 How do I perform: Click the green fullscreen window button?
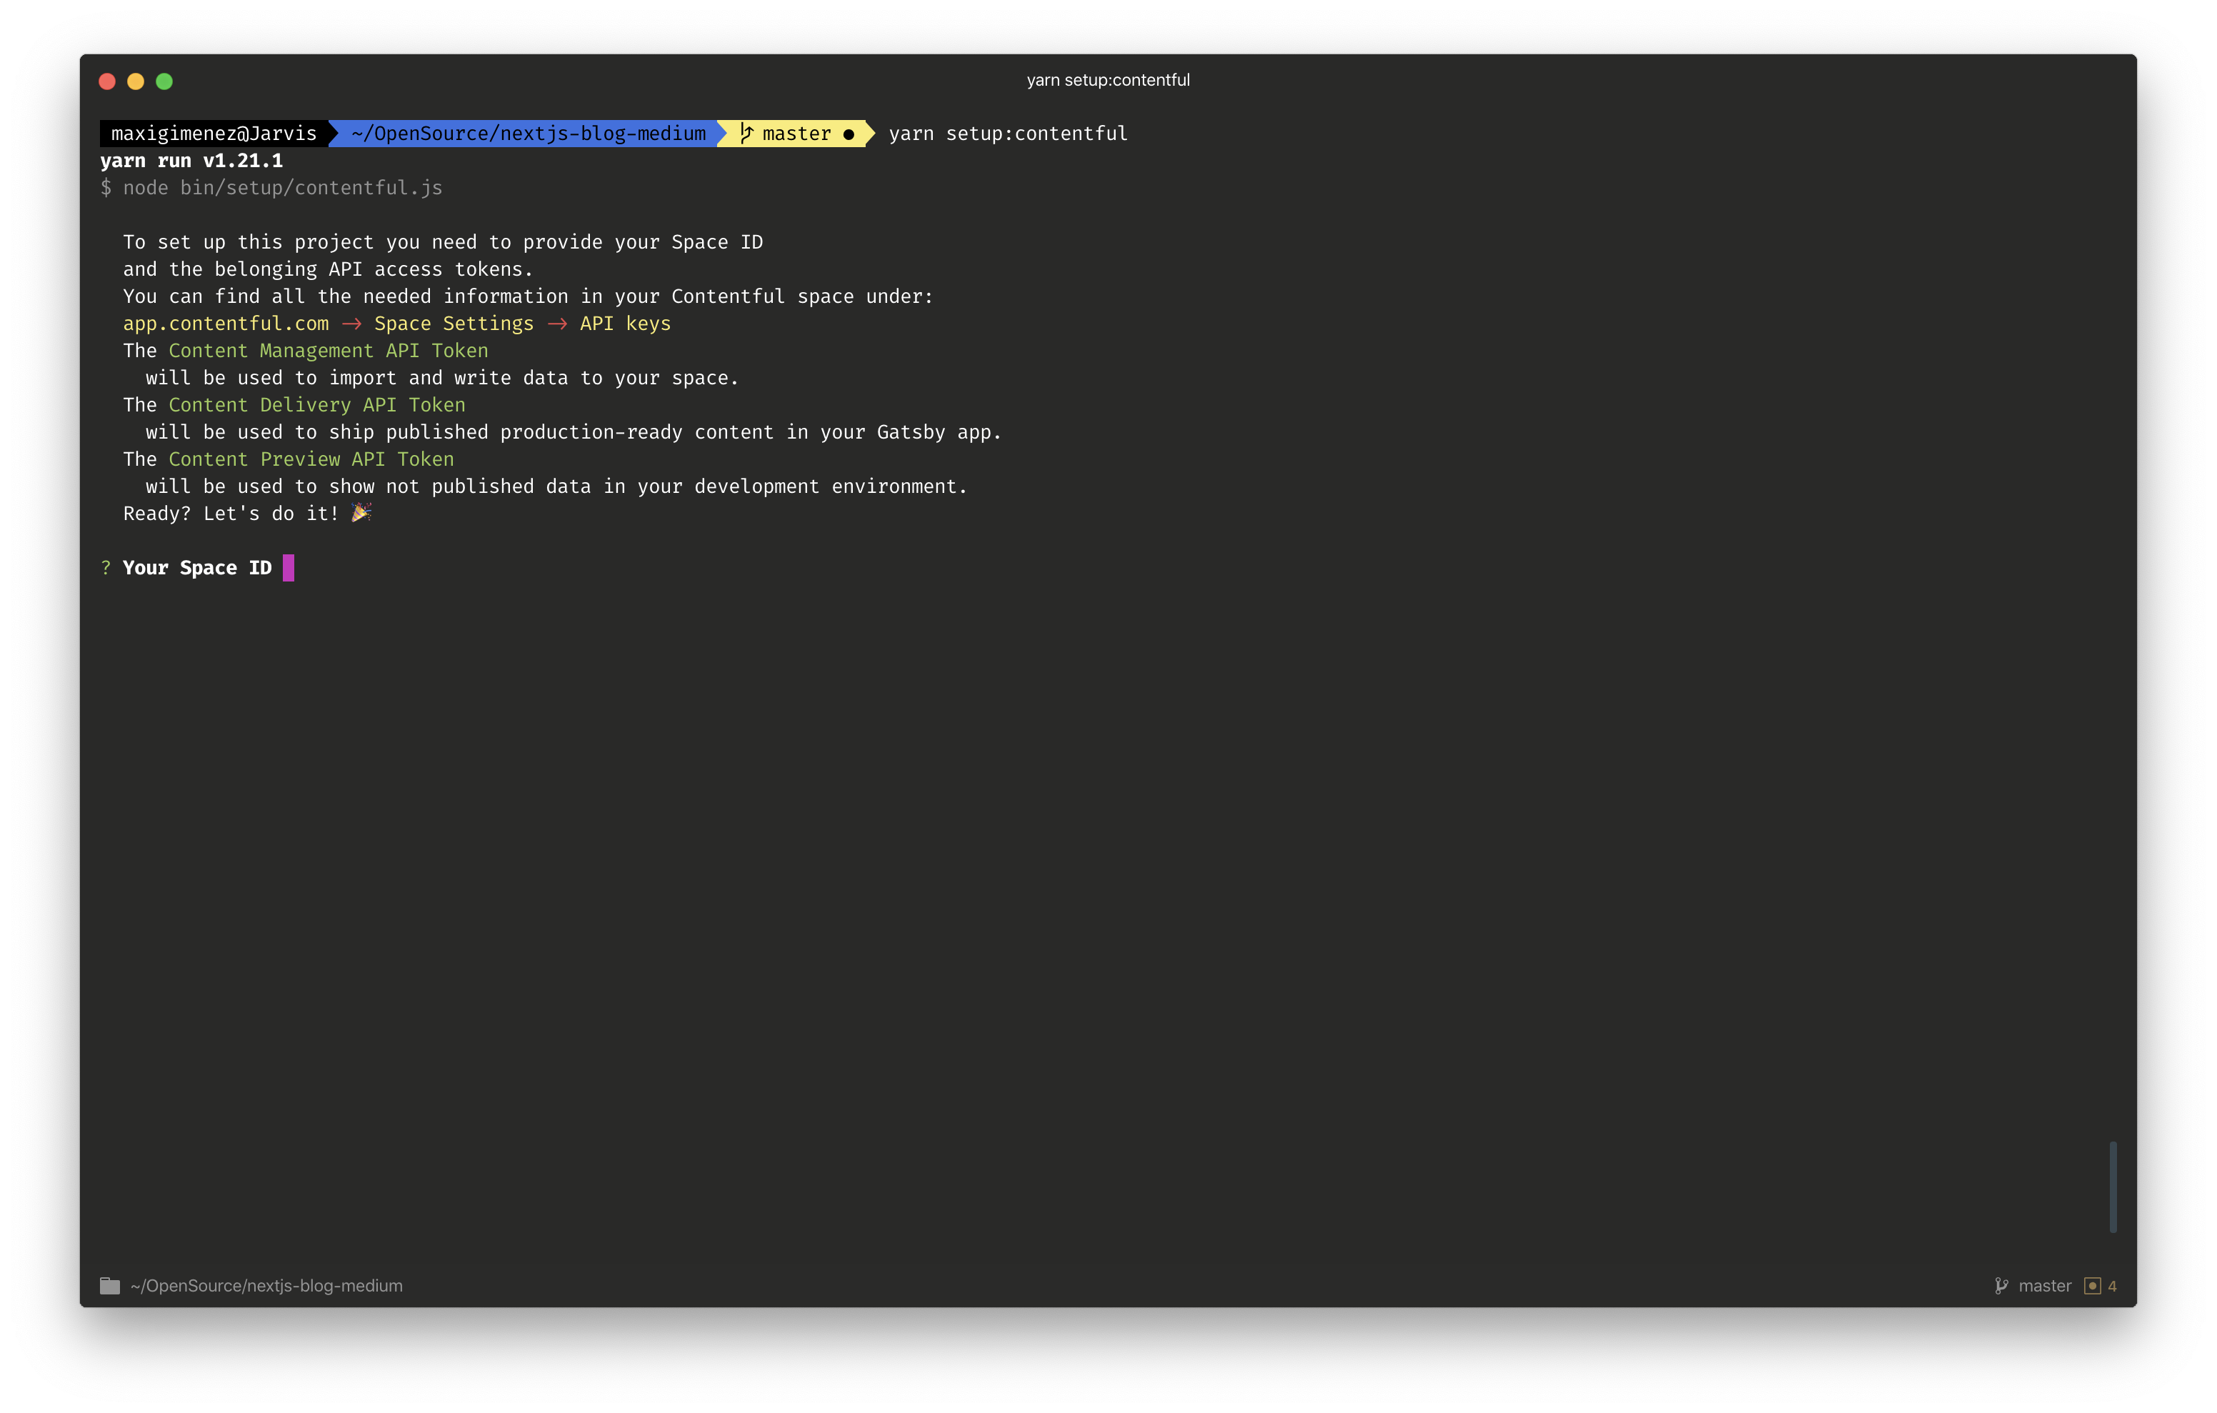tap(164, 81)
